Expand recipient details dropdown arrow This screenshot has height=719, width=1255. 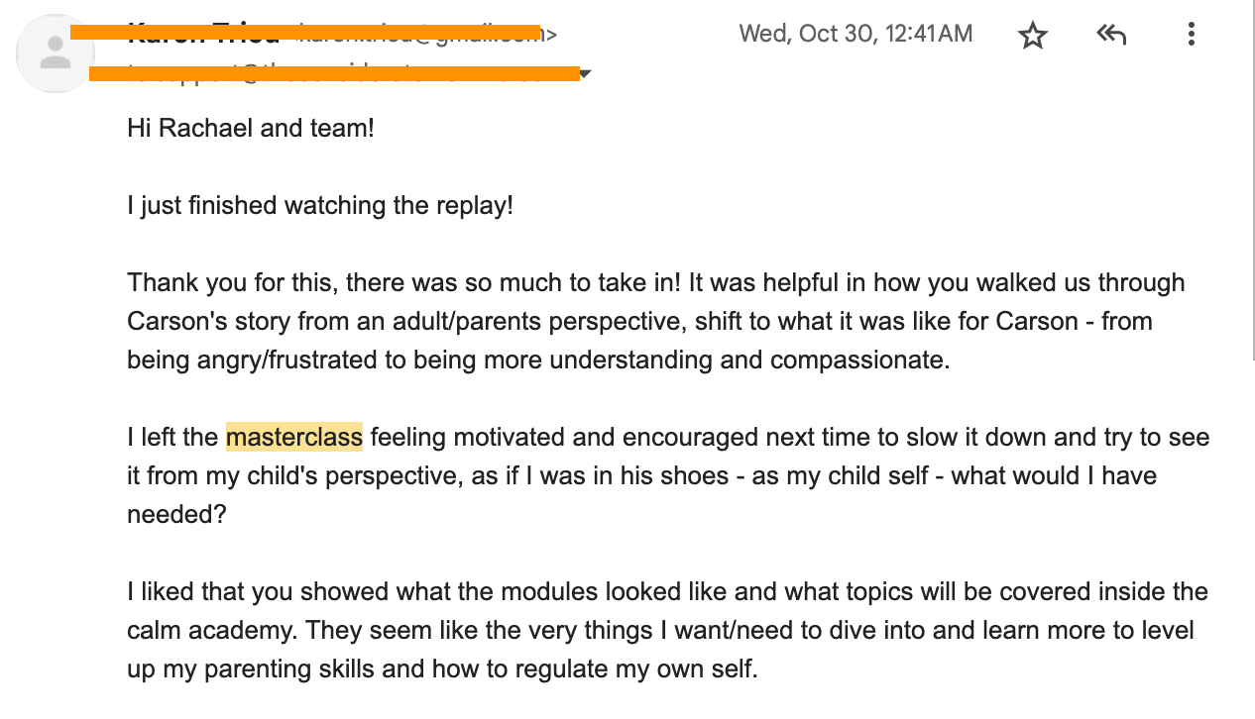click(585, 73)
